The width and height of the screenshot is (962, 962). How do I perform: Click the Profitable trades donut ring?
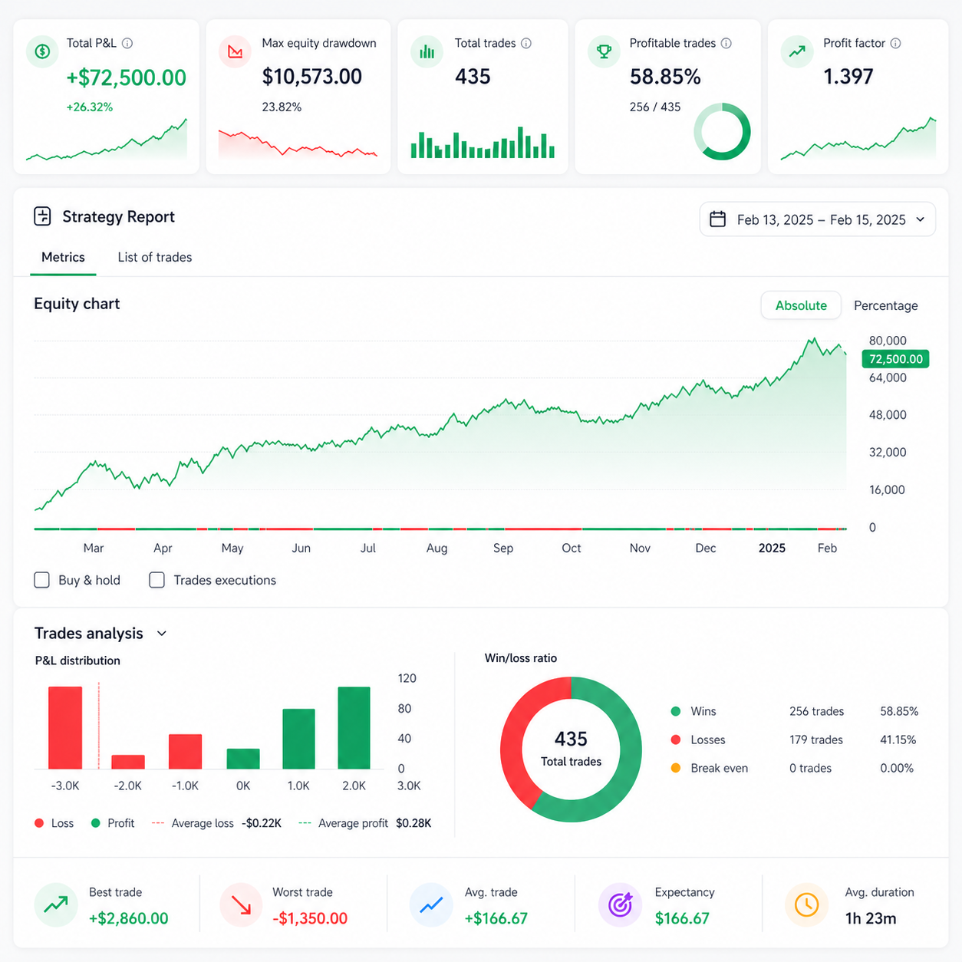(722, 131)
